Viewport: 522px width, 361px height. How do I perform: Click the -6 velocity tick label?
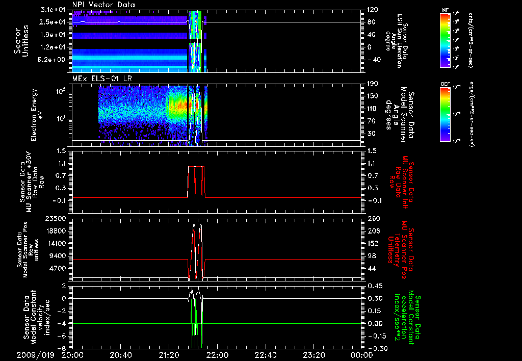pos(62,337)
